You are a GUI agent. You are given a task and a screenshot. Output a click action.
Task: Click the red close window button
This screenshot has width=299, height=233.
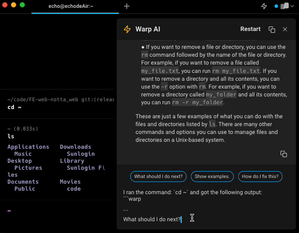pyautogui.click(x=5, y=5)
